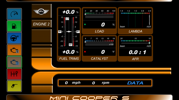The width and height of the screenshot is (179, 100).
Task: Click the AFR diamond slider marker
Action: [149, 43]
